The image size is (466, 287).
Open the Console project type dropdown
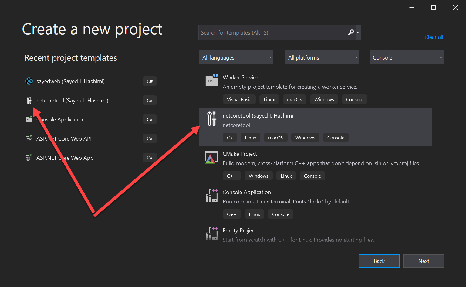tap(407, 57)
